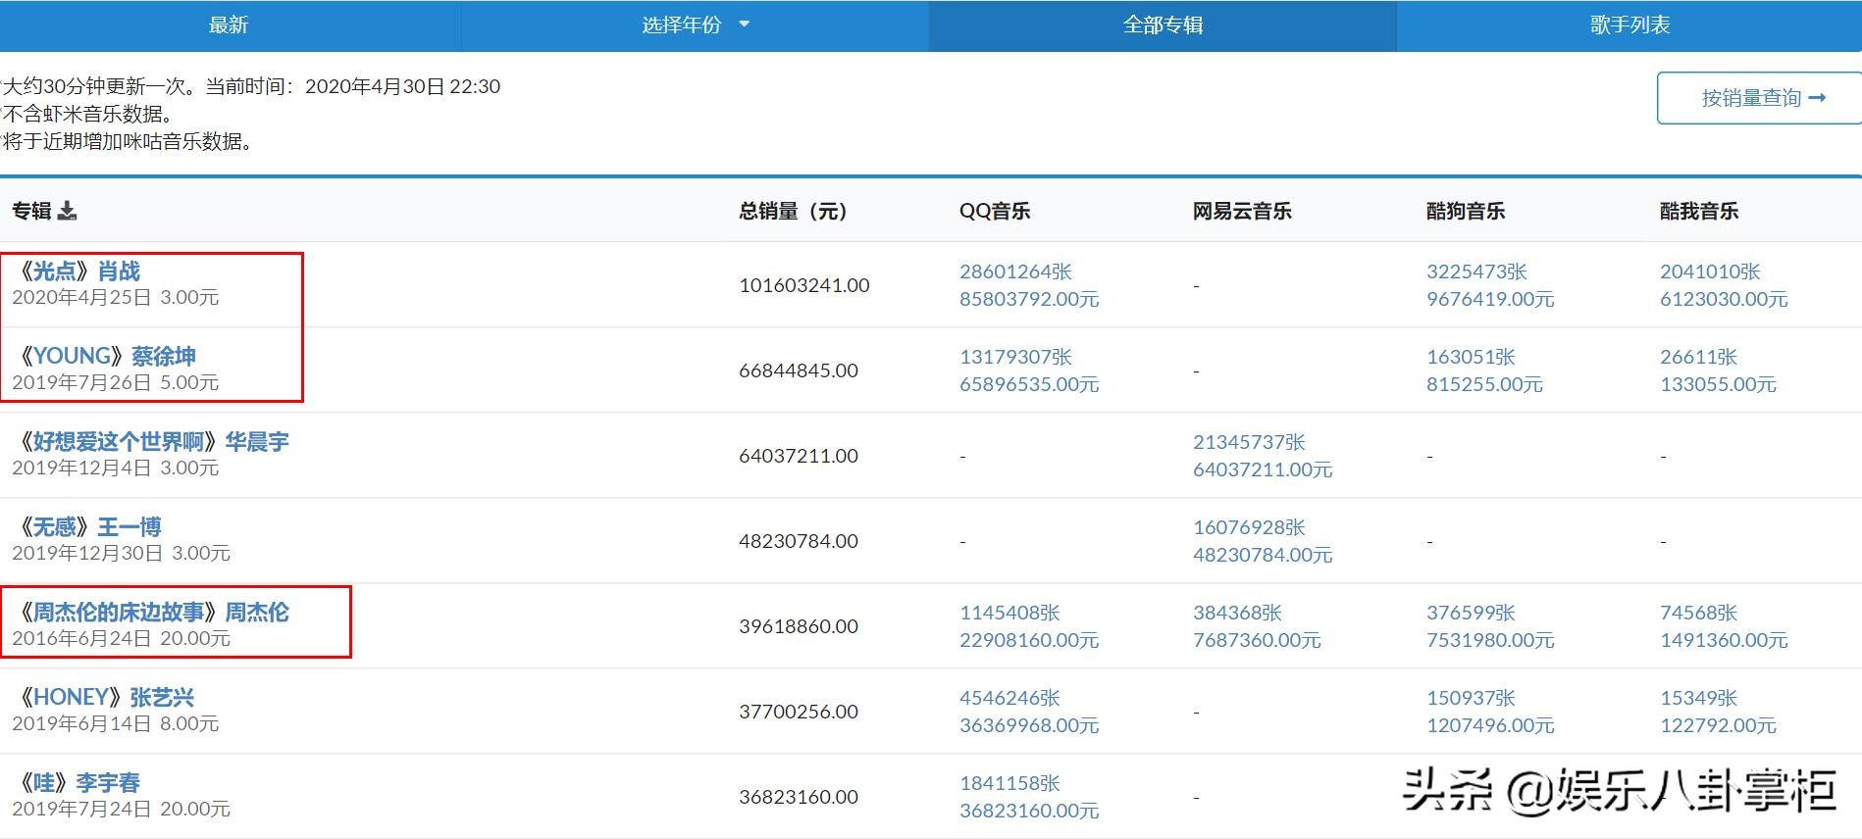Click QQ音乐 sales 13179307张 for YOUNG
The width and height of the screenshot is (1862, 839).
click(1015, 357)
